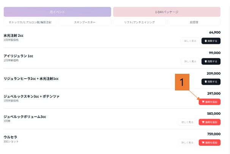
Task: Switch to the 月イベント tab
Action: click(57, 12)
